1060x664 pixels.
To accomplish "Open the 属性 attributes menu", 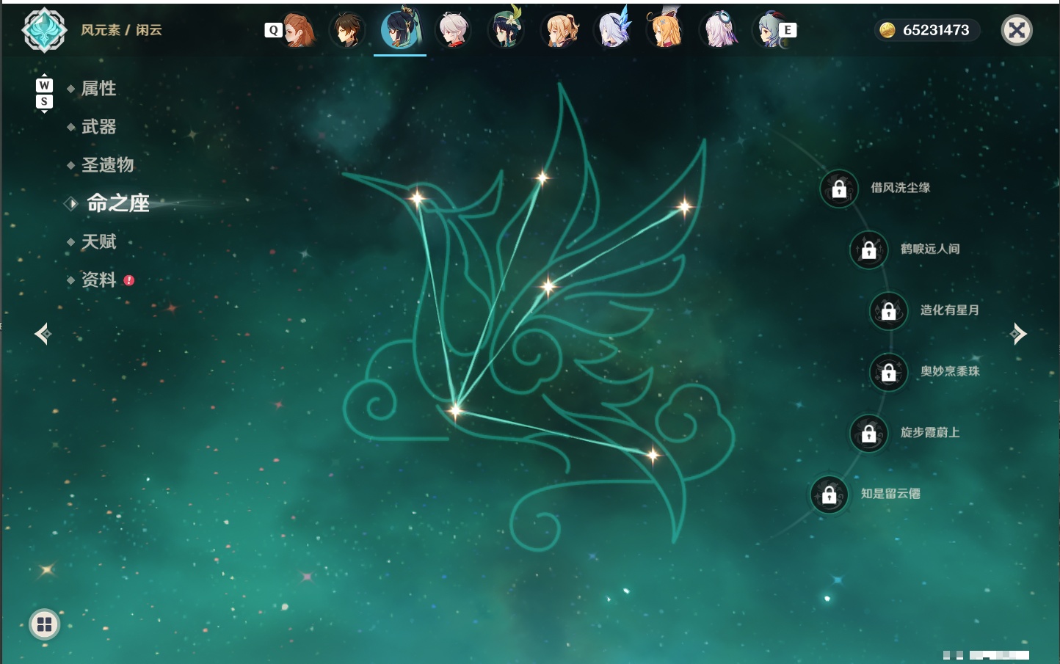I will (98, 89).
